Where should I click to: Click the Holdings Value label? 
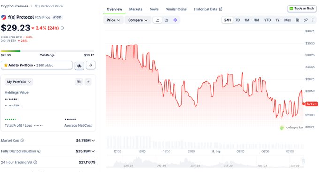point(16,92)
